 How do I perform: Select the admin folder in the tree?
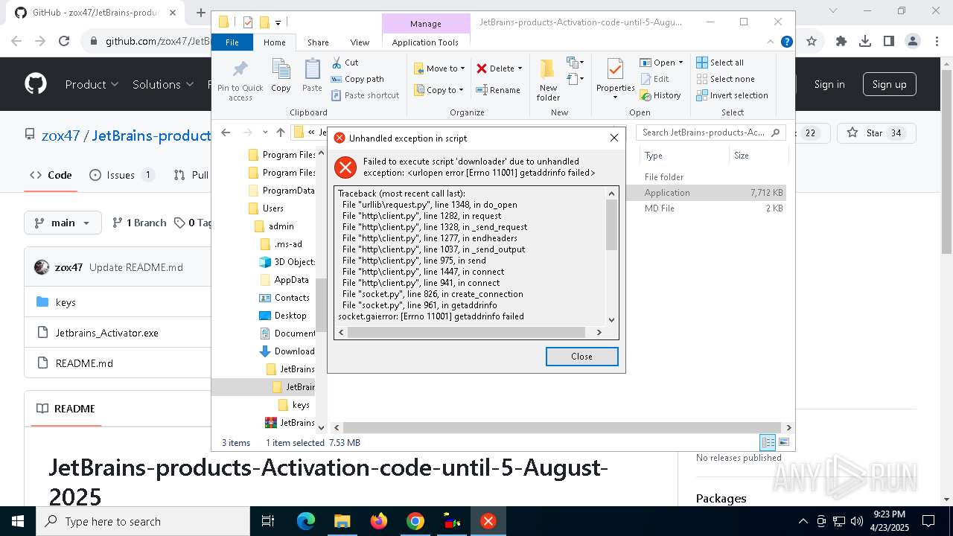pyautogui.click(x=275, y=226)
